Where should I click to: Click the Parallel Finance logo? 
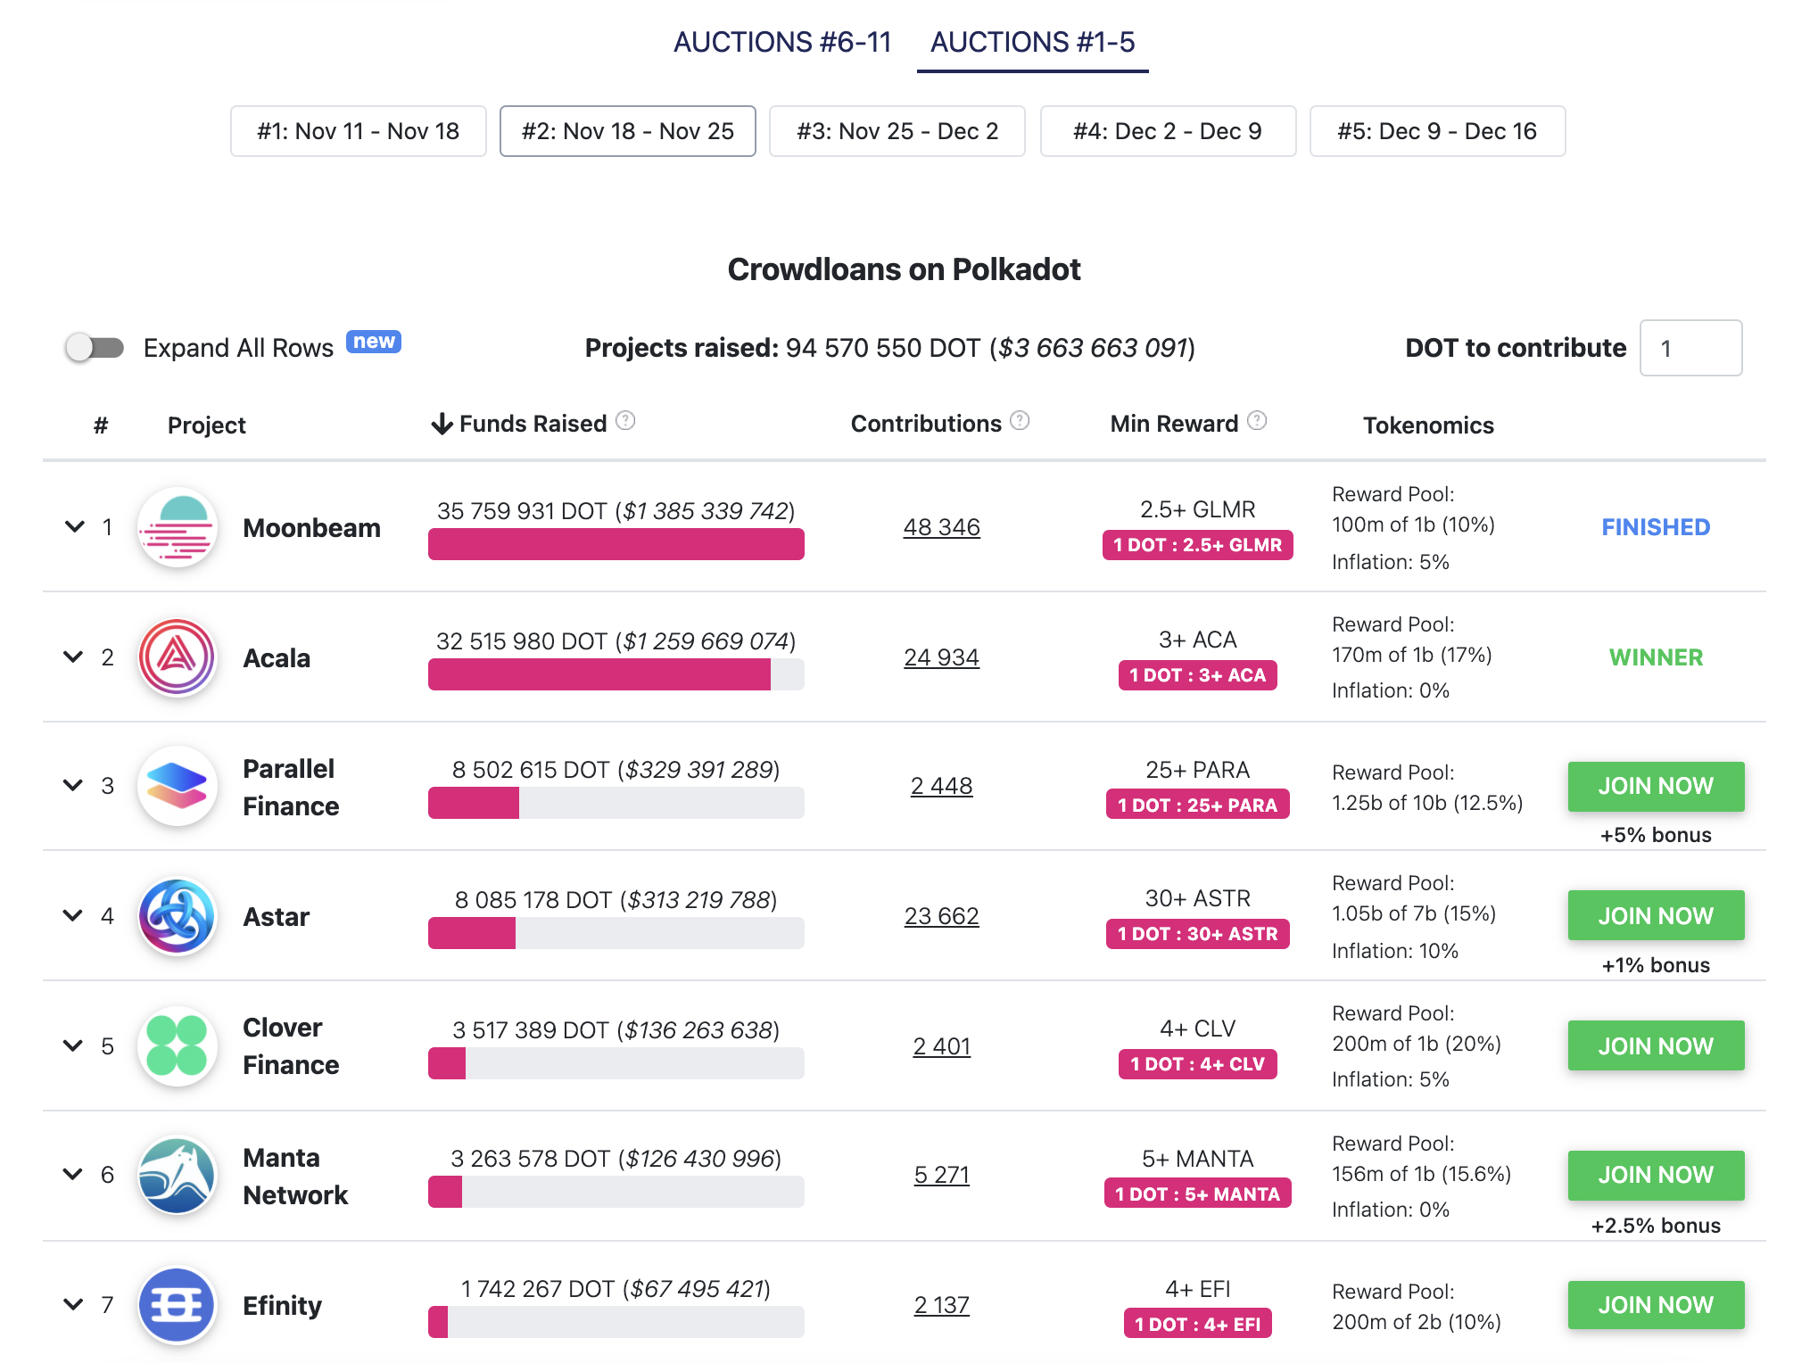[178, 787]
